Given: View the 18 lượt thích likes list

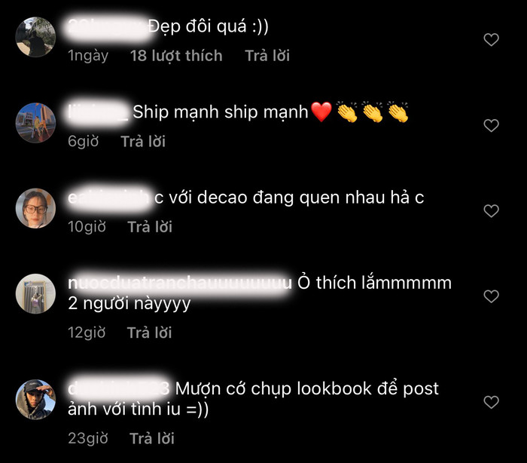Looking at the screenshot, I should (176, 56).
